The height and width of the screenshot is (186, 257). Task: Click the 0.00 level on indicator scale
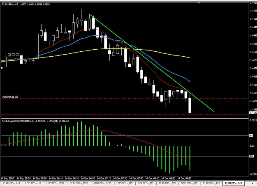pyautogui.click(x=252, y=146)
